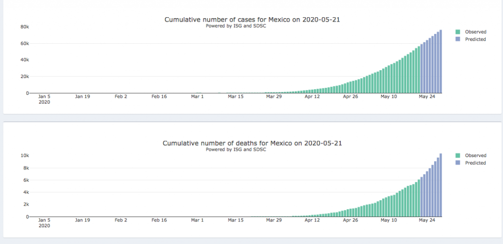This screenshot has width=503, height=244.
Task: Click the 80k label on cases y-axis
Action: click(x=24, y=27)
